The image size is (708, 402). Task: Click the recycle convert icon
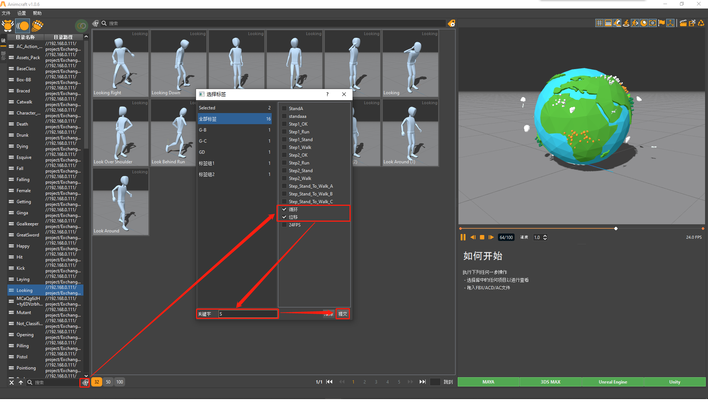701,23
